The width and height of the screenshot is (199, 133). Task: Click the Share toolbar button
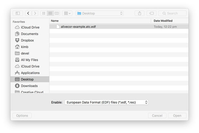(x=140, y=13)
